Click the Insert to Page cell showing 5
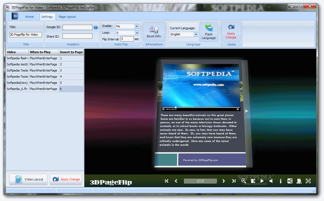 [x=71, y=83]
